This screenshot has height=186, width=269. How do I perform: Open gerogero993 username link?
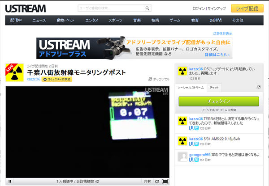(200, 155)
